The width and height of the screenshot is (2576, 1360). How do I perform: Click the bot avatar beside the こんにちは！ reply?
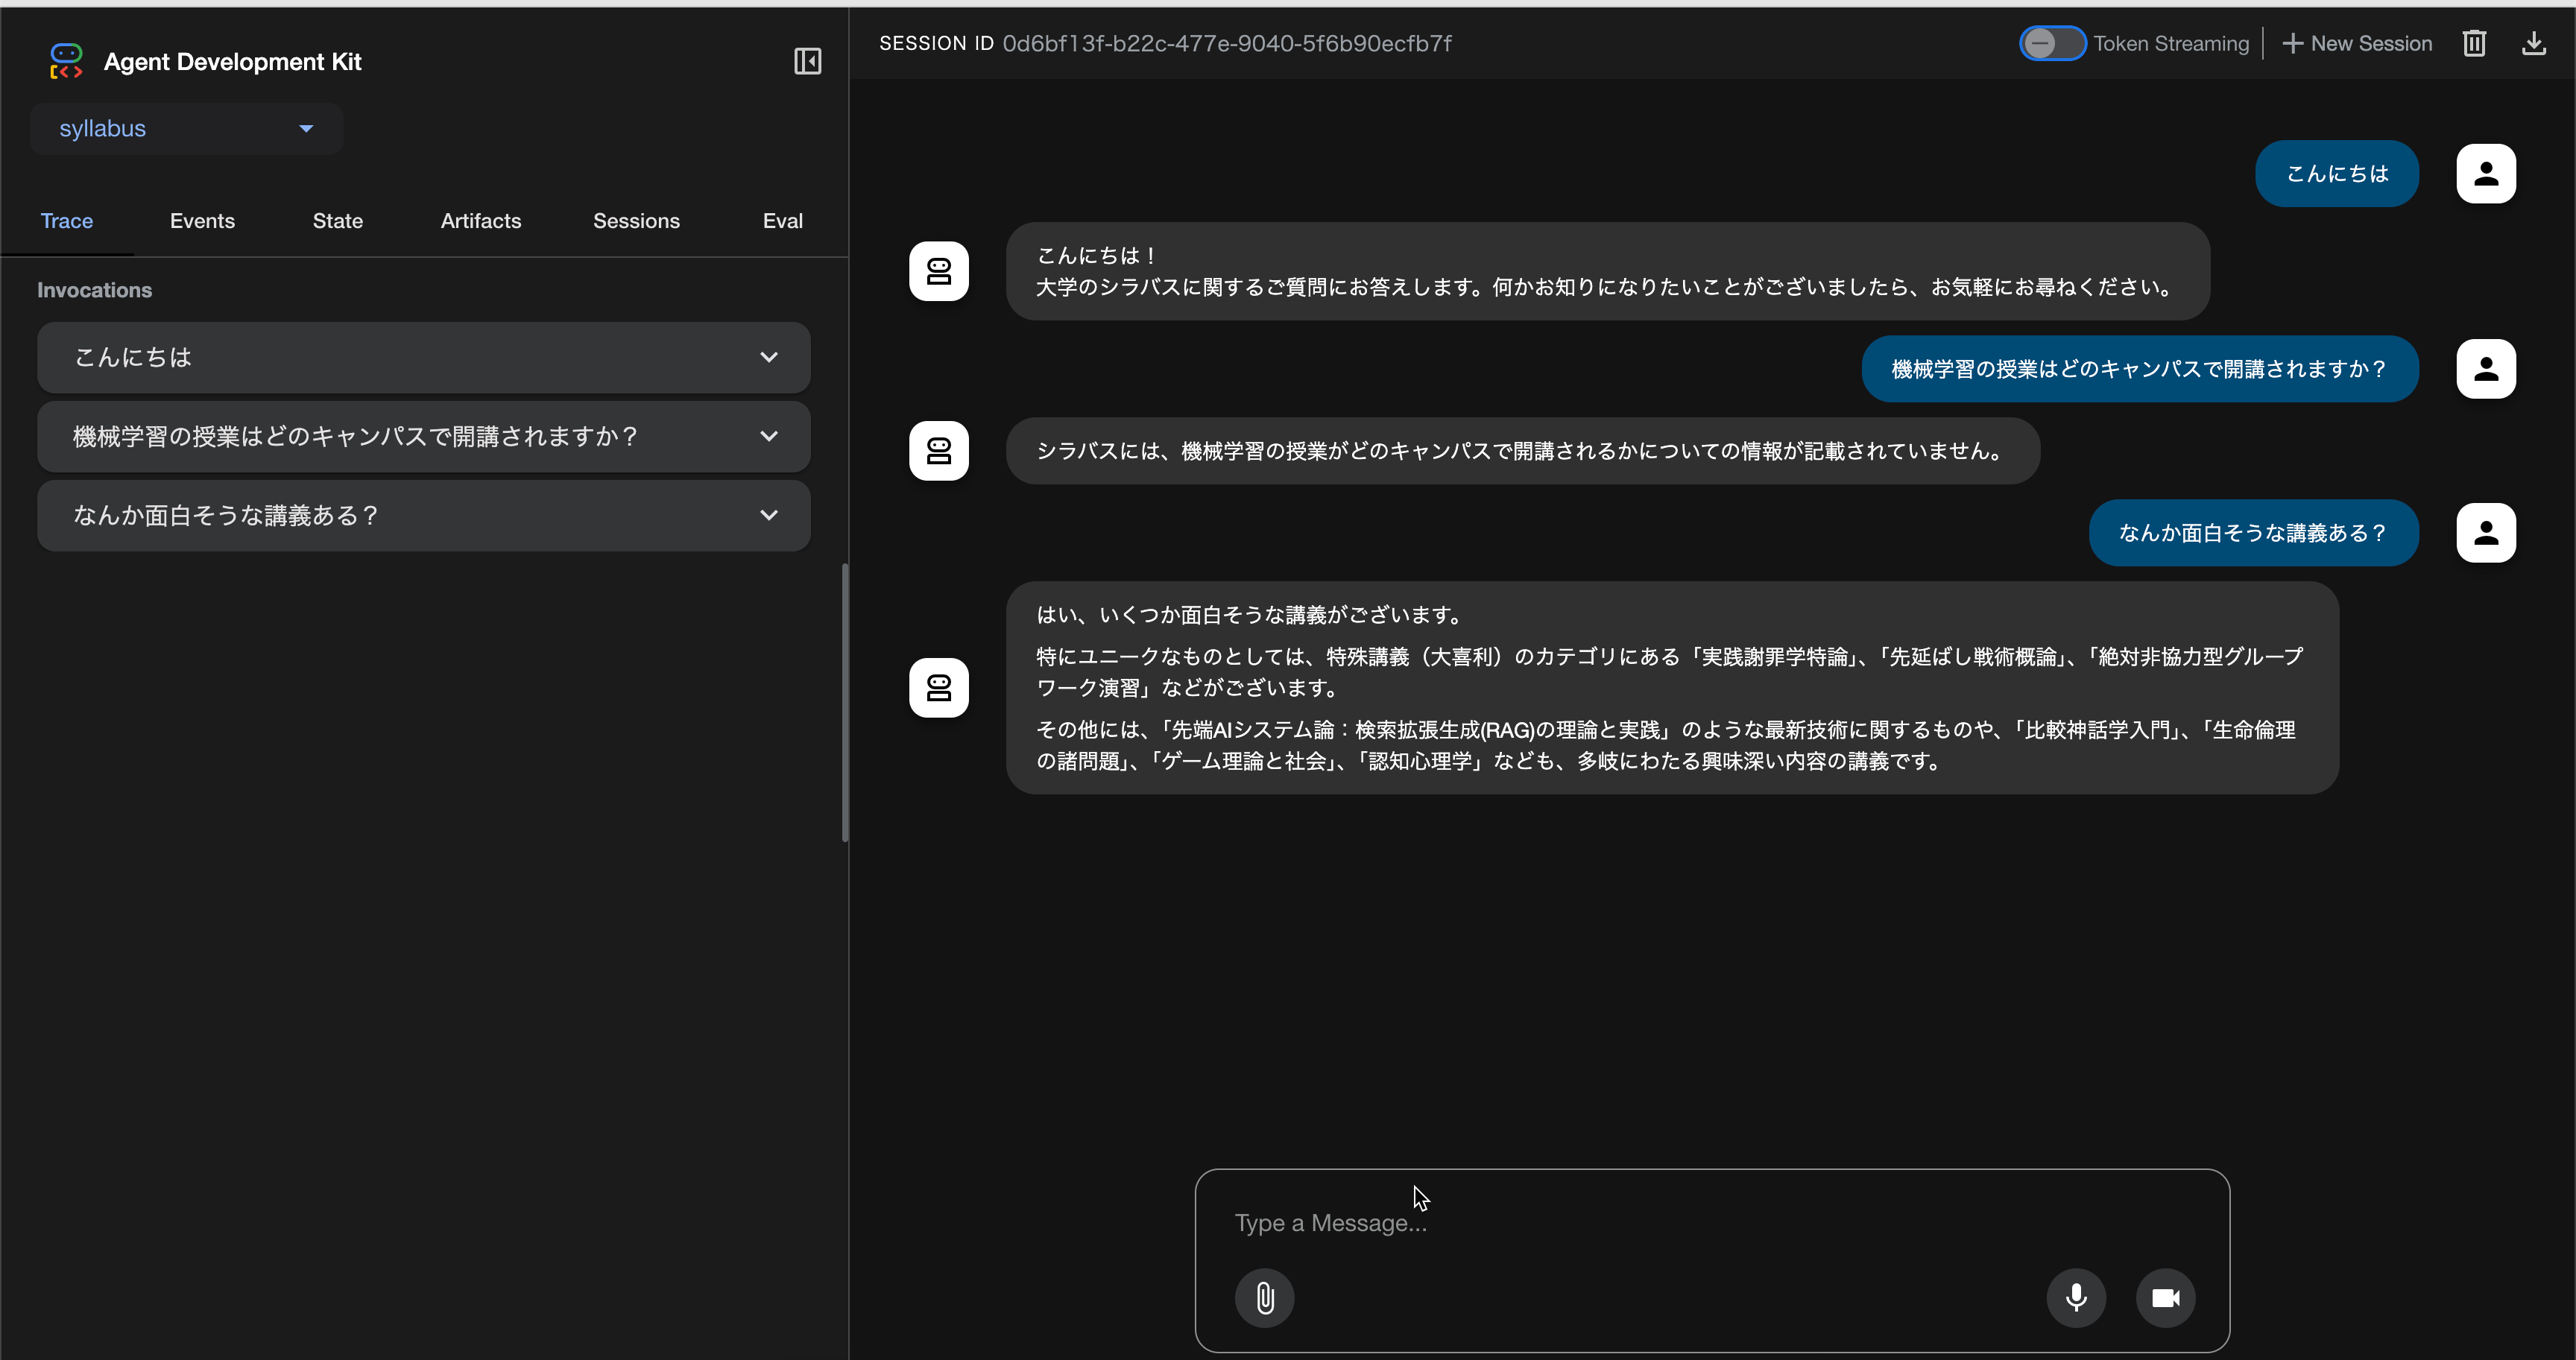pos(938,271)
